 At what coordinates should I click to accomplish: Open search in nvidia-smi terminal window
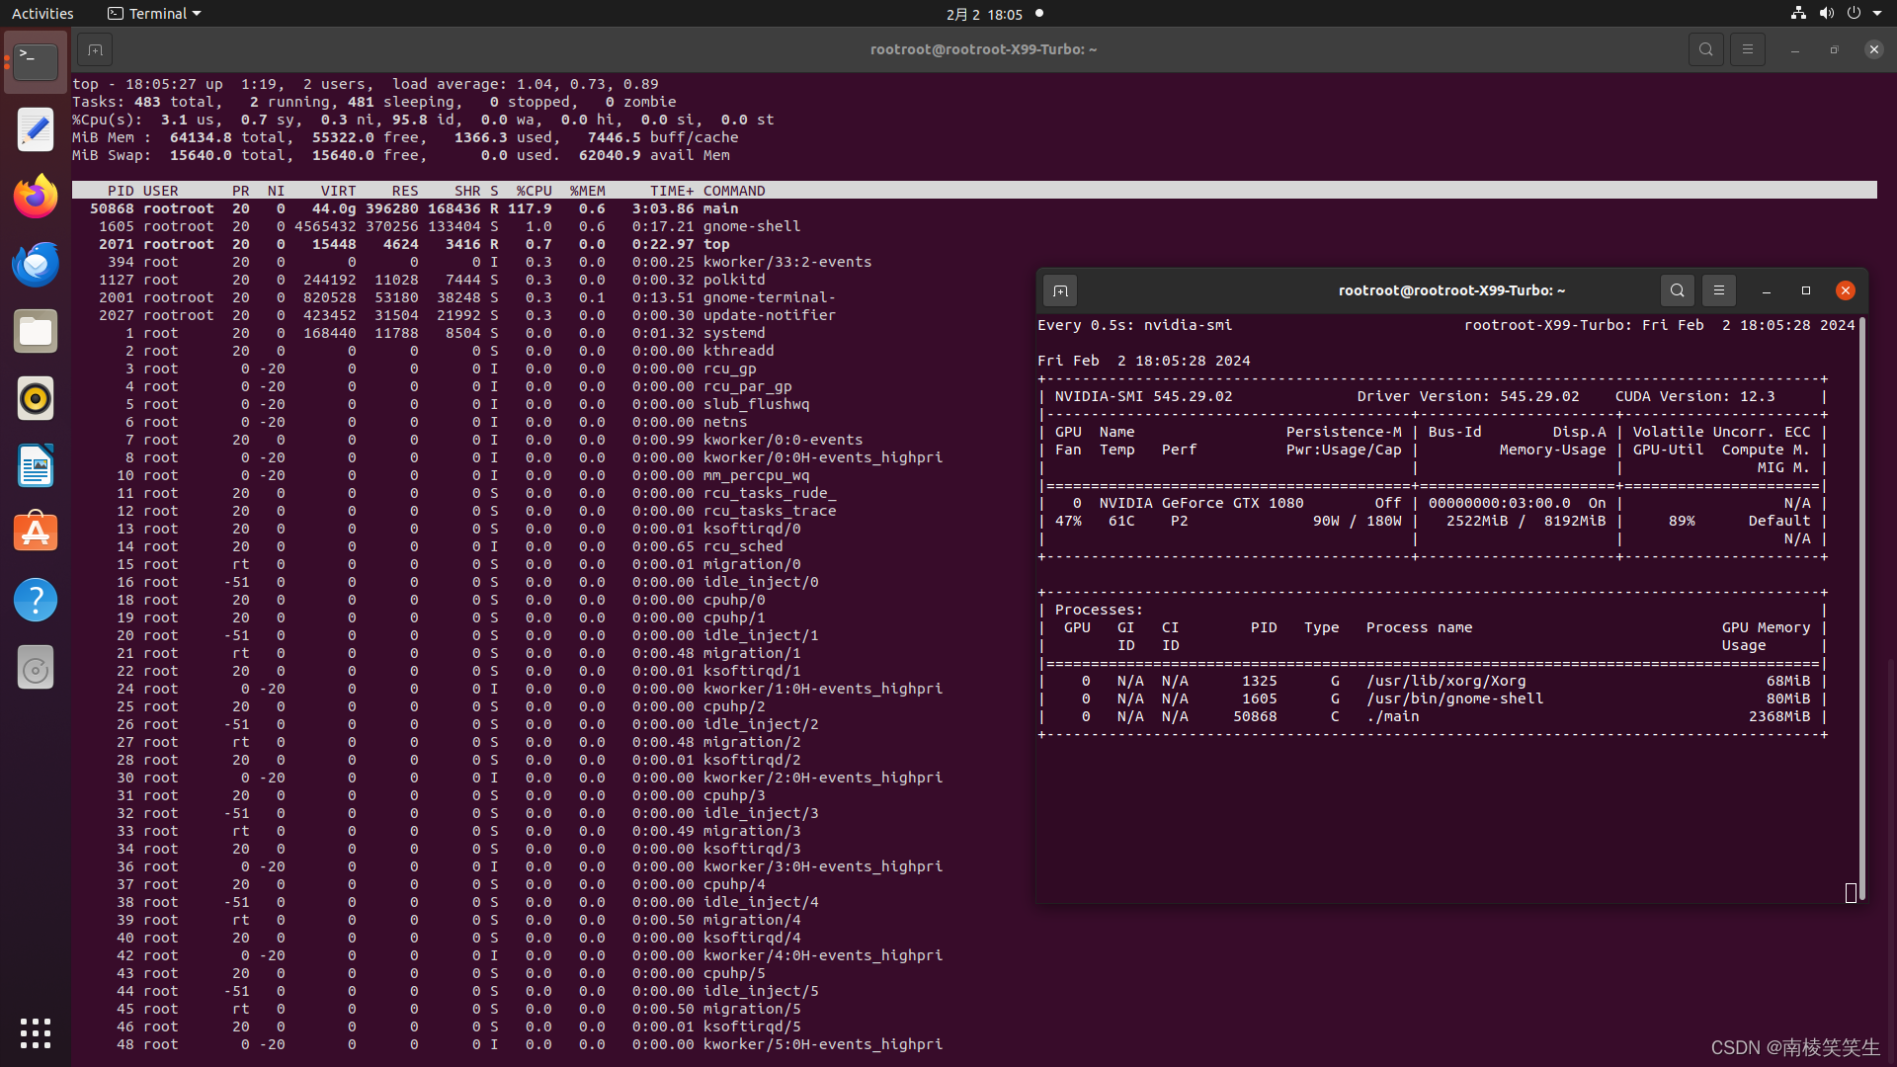pyautogui.click(x=1677, y=290)
